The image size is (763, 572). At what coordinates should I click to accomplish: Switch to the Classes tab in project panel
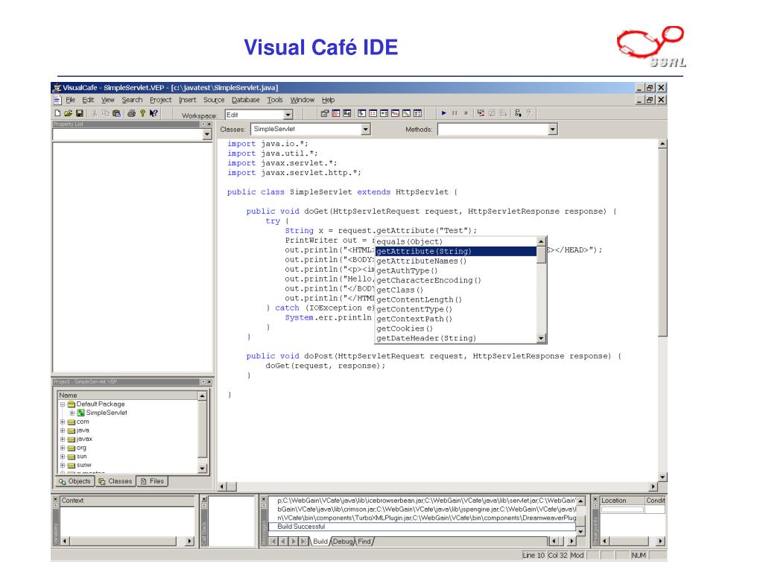115,482
